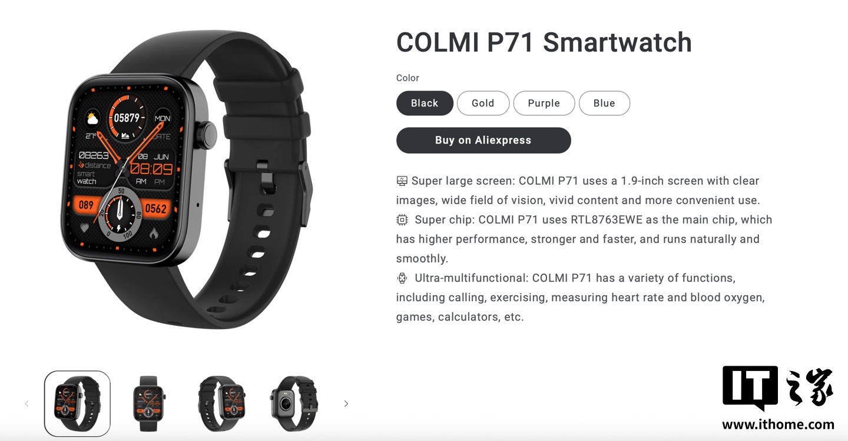
Task: Click the main smartwatch product image
Action: point(186,178)
